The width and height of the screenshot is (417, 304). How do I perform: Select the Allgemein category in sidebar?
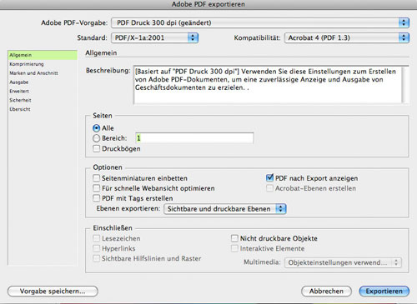tap(43, 55)
